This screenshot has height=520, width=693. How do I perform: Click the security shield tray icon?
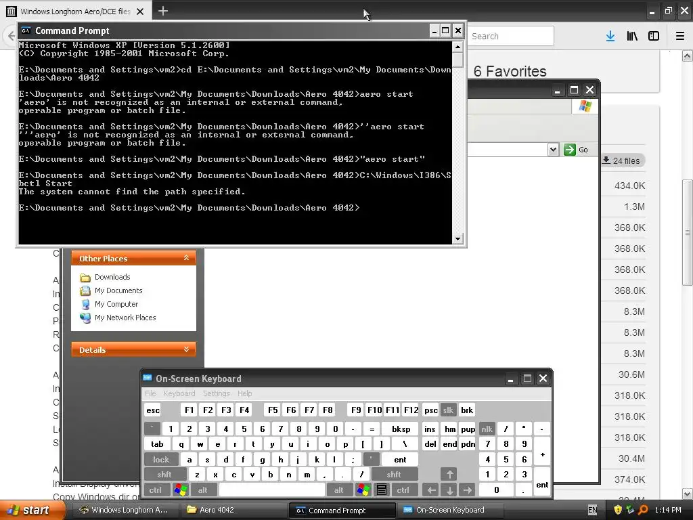[618, 510]
